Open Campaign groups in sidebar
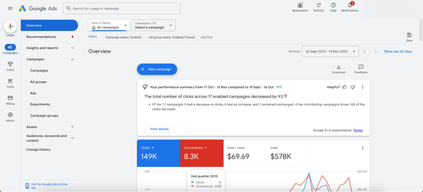This screenshot has width=423, height=192. click(x=44, y=116)
